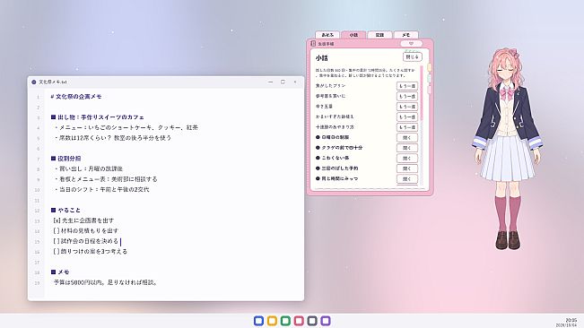Toggle the [ ] box before 材料の見積もりを出す
Viewport: 584px width, 328px height.
tap(57, 231)
